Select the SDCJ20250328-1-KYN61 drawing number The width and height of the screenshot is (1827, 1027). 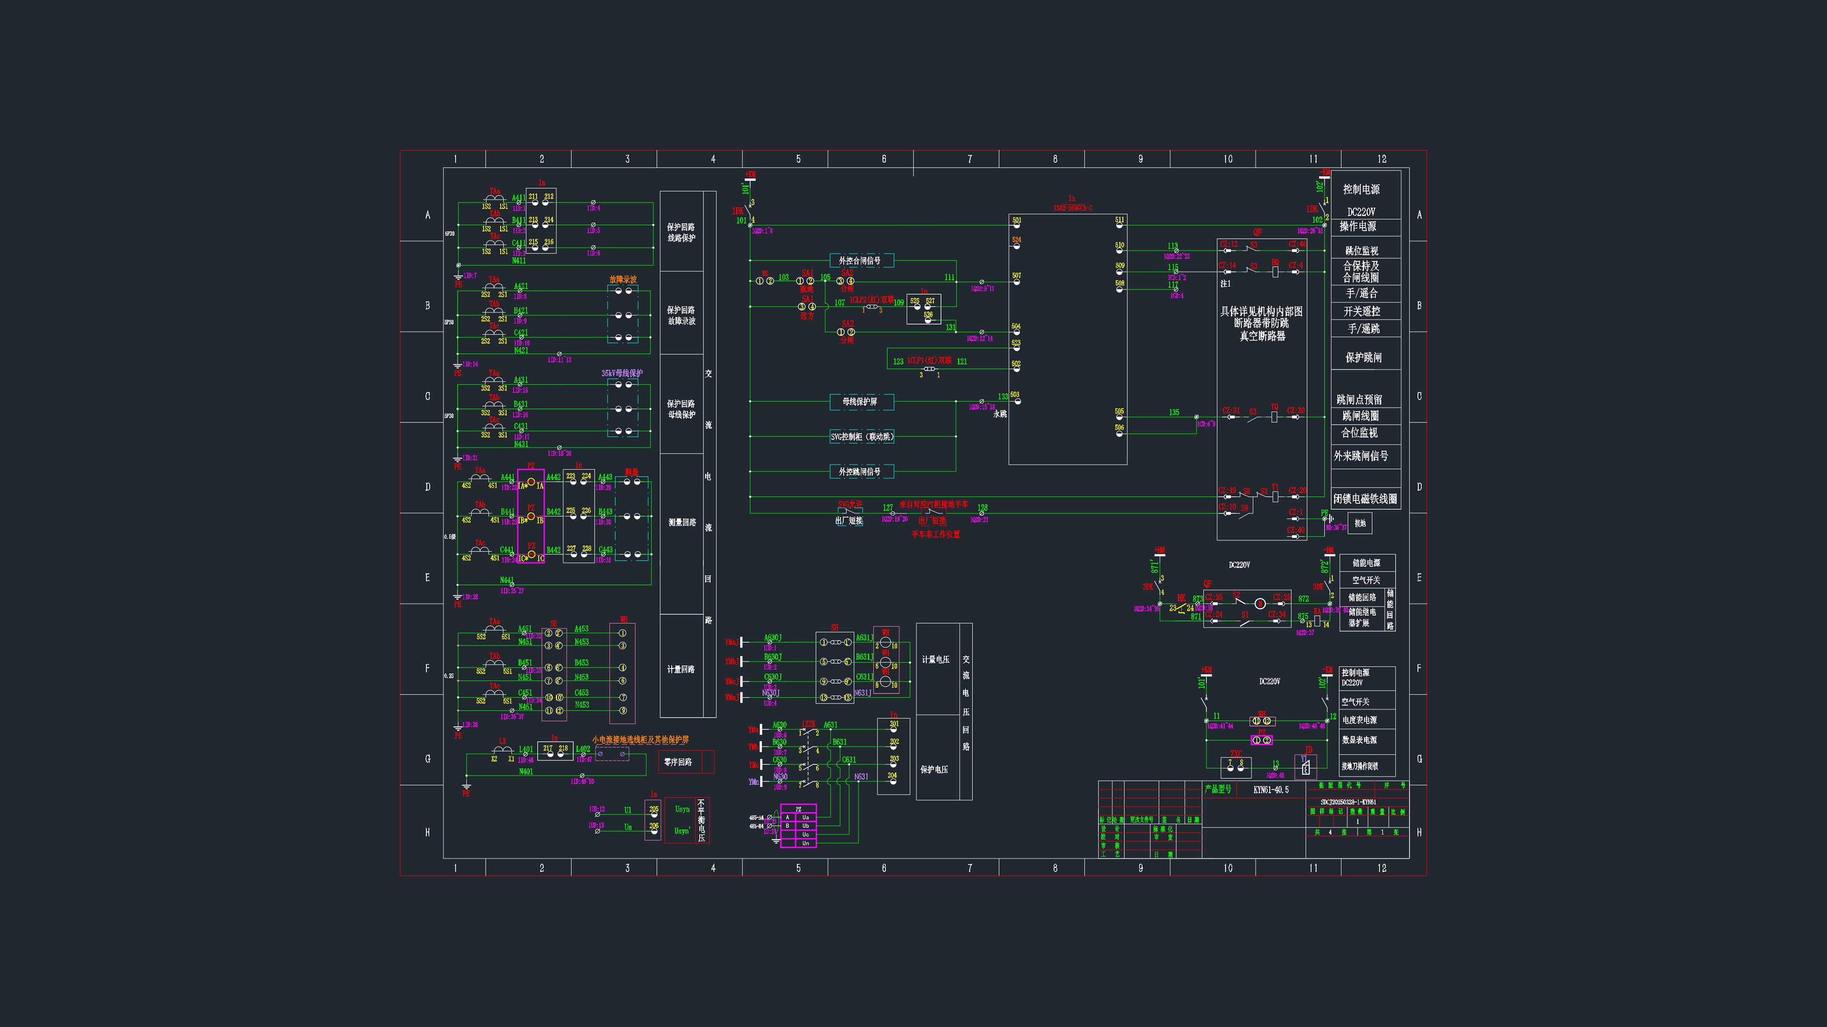point(1348,802)
